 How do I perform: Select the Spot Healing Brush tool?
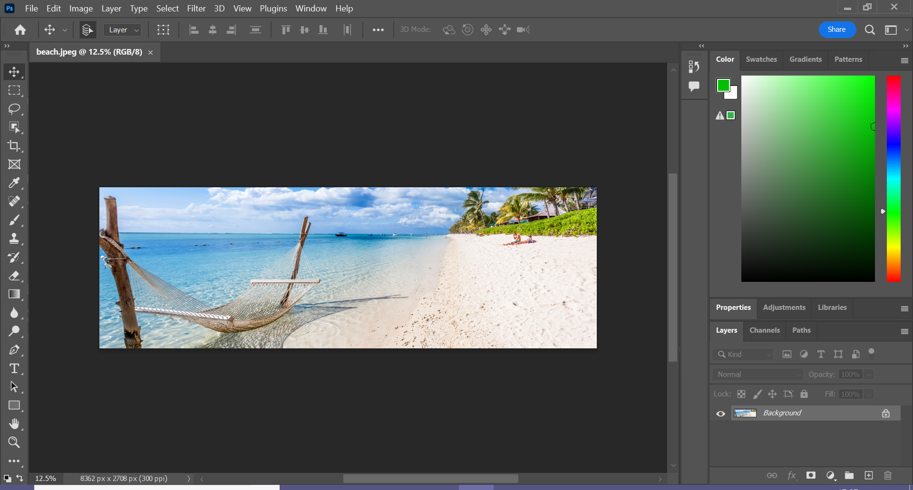[14, 202]
